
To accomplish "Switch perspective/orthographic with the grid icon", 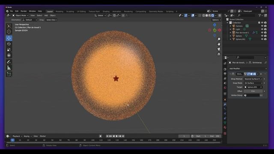I will click(x=219, y=54).
